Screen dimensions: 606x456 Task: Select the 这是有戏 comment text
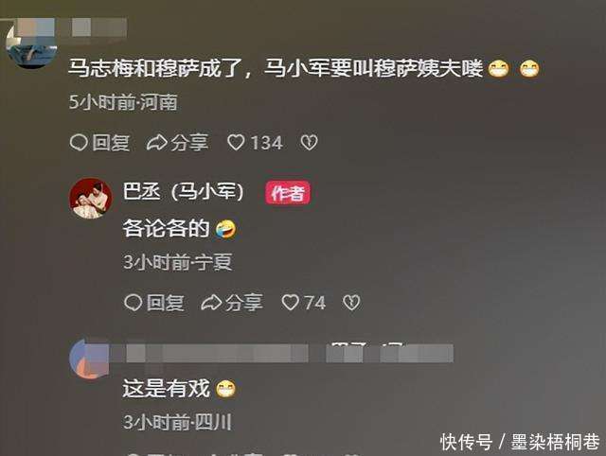click(179, 389)
